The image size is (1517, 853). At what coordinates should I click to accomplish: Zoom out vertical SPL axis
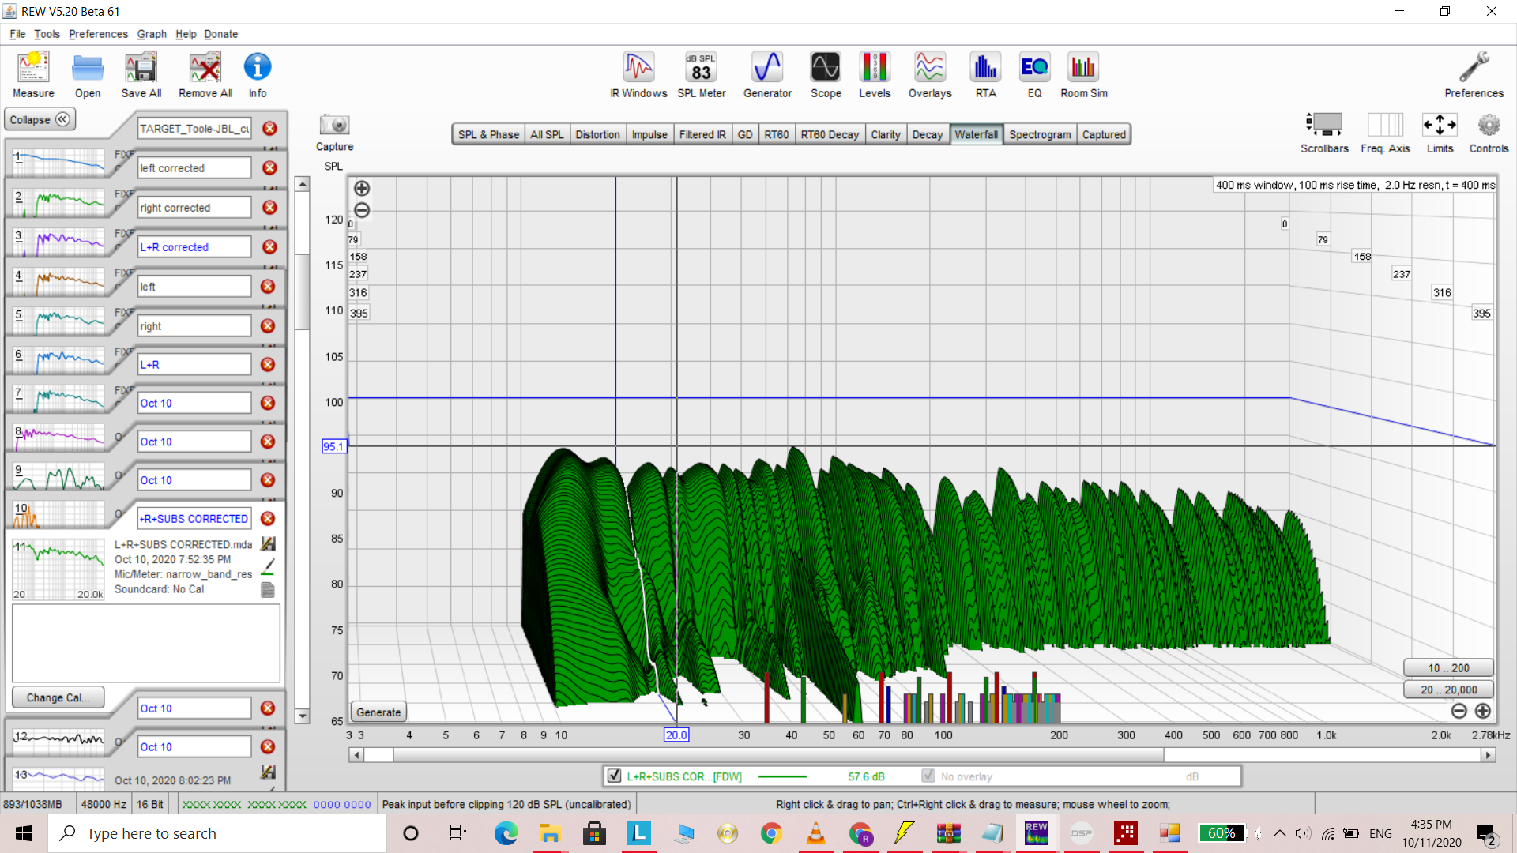tap(362, 210)
